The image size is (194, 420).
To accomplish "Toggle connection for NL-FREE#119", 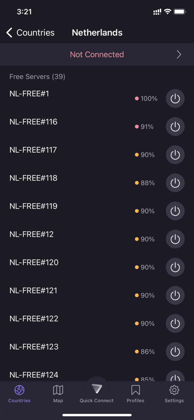I will click(x=175, y=211).
